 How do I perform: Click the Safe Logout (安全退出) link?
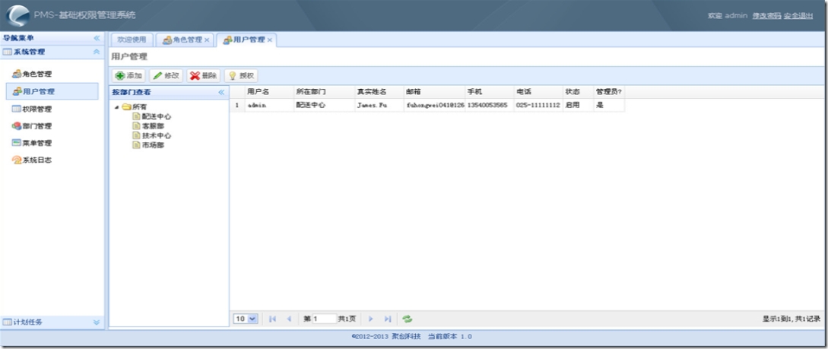tap(798, 16)
